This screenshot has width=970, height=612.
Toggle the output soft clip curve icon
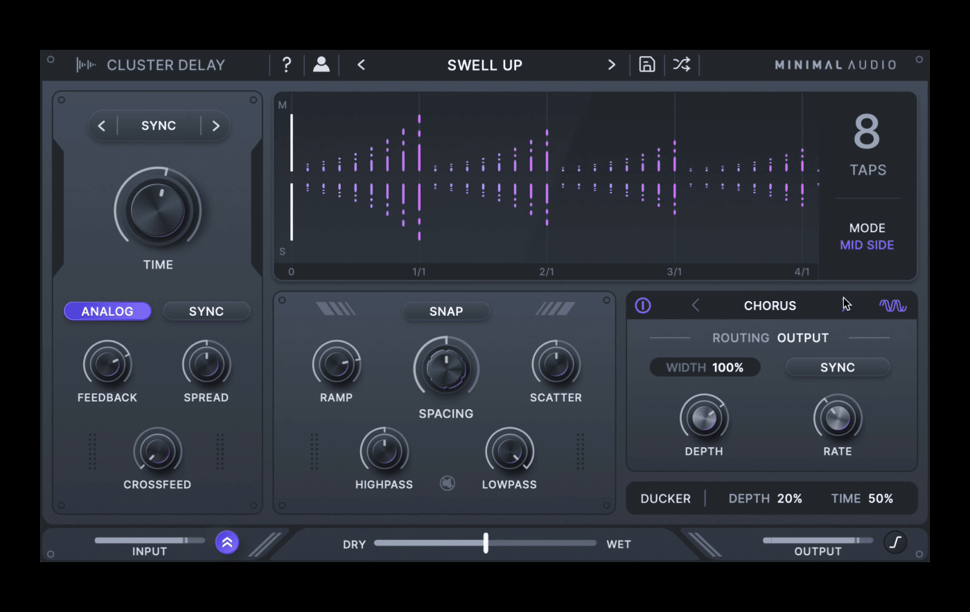[895, 542]
